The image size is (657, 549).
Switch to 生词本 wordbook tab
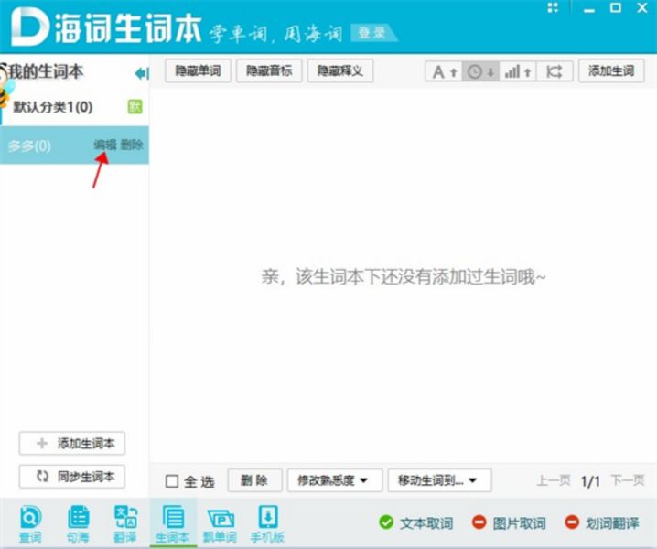pyautogui.click(x=173, y=524)
